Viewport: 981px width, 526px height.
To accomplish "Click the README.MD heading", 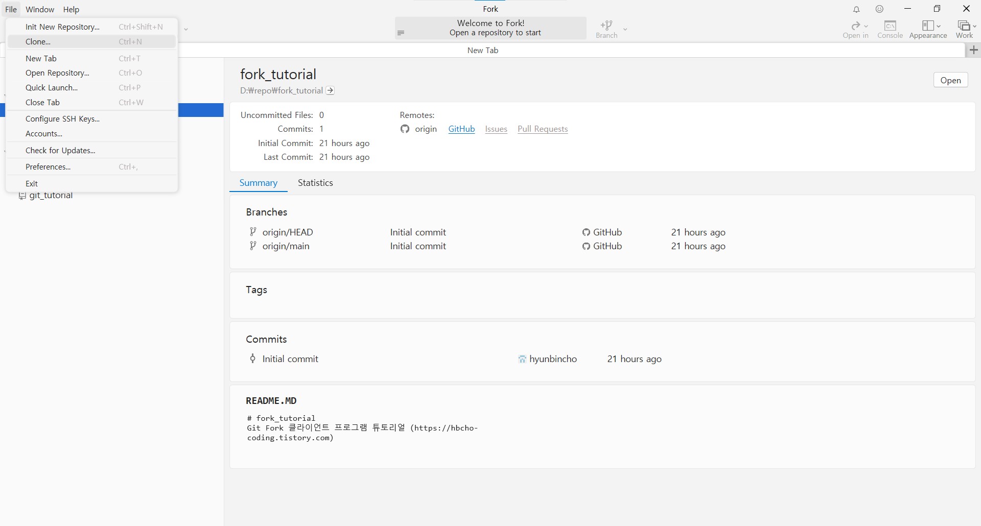I will coord(271,401).
